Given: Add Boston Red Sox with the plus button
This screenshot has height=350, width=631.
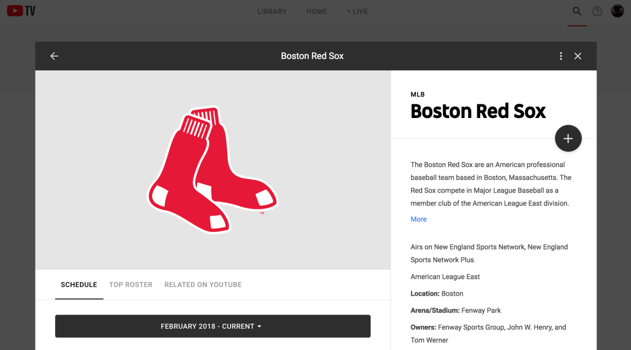Looking at the screenshot, I should [x=568, y=139].
